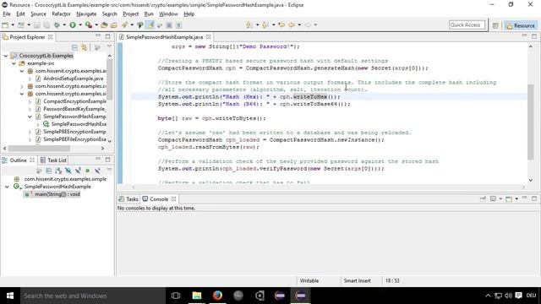Switch to the Tasks tab
Viewport: 541px width, 304px height.
pyautogui.click(x=128, y=199)
